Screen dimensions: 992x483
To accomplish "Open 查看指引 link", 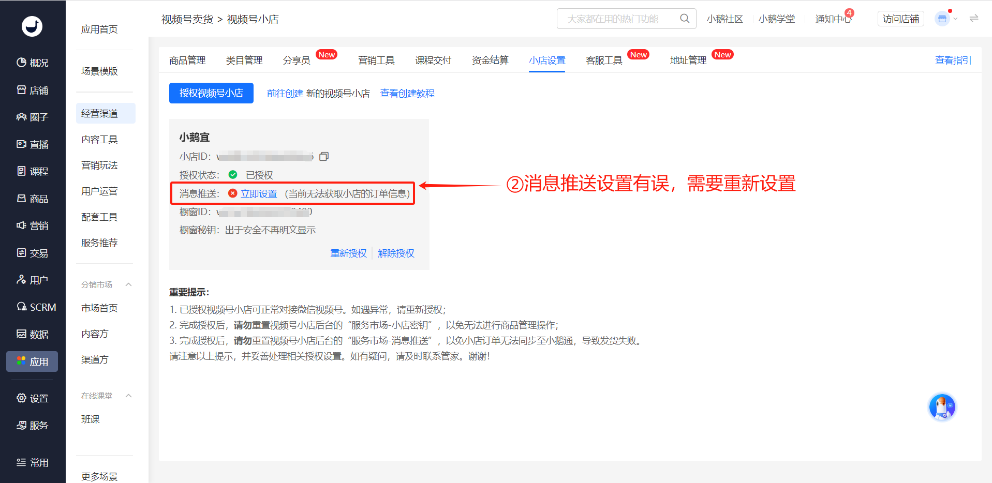I will 953,60.
